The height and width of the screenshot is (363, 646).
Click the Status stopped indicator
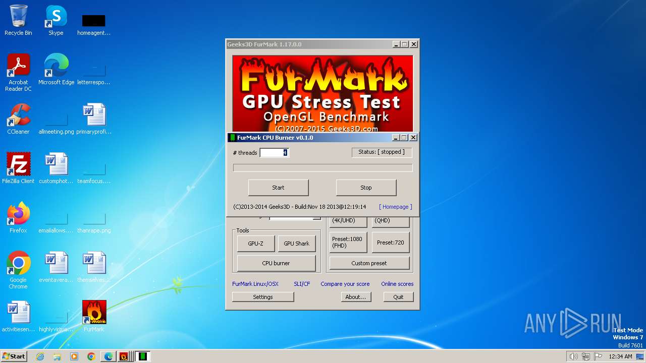(x=382, y=152)
